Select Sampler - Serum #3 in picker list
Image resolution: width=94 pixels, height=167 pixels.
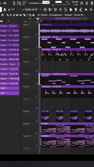coord(10,74)
